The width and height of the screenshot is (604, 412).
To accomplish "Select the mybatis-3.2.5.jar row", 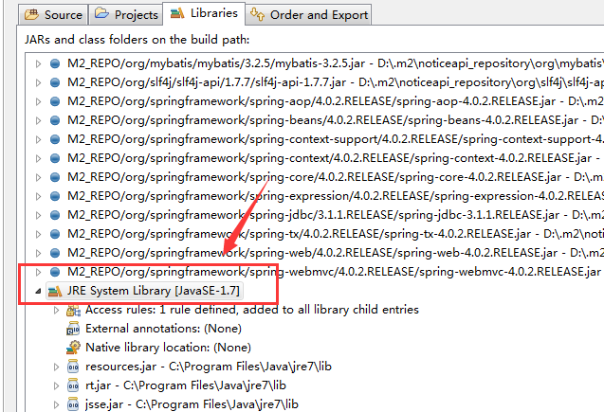I will pos(335,63).
